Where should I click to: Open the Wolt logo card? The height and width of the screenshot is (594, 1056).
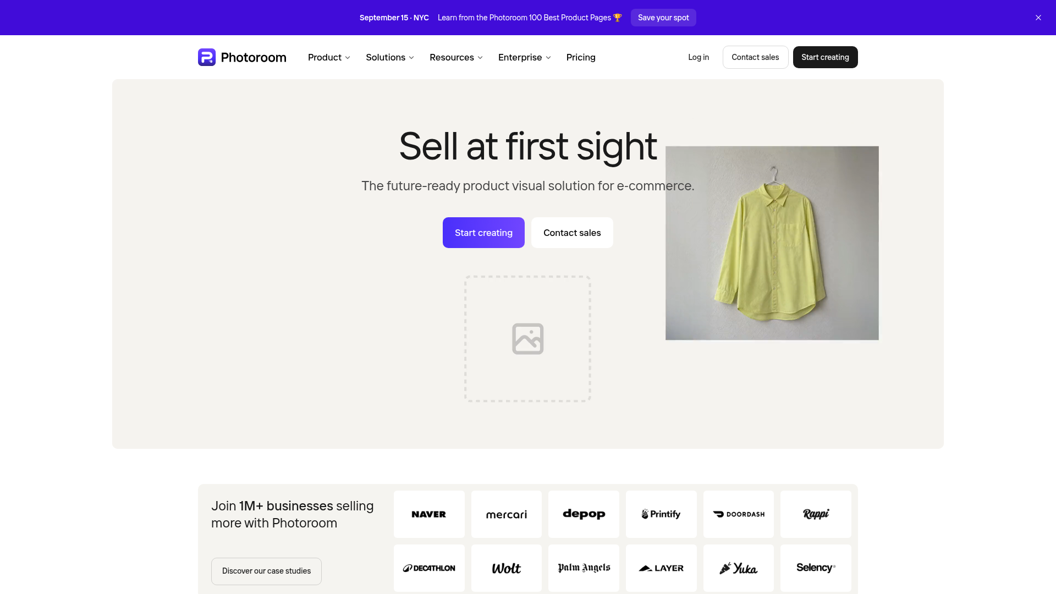coord(507,568)
